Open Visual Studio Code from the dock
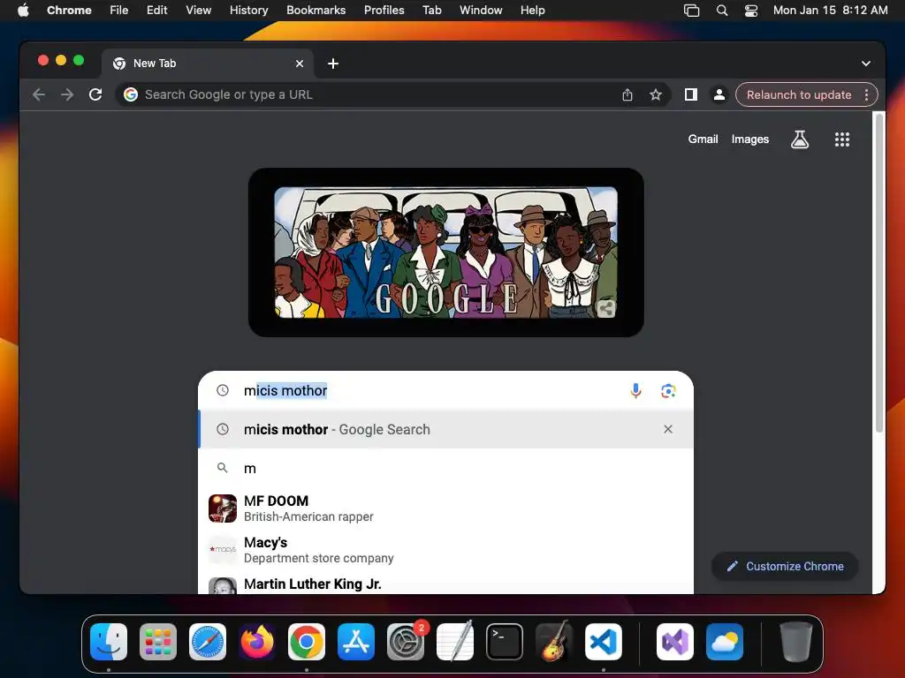905x678 pixels. pyautogui.click(x=603, y=642)
